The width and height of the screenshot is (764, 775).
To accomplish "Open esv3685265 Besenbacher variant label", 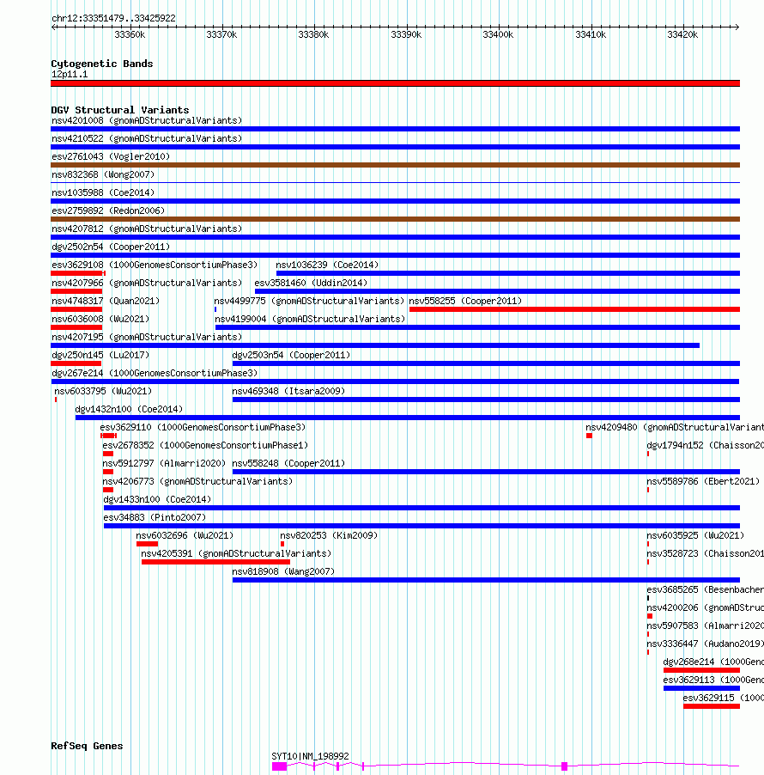I will [x=706, y=589].
